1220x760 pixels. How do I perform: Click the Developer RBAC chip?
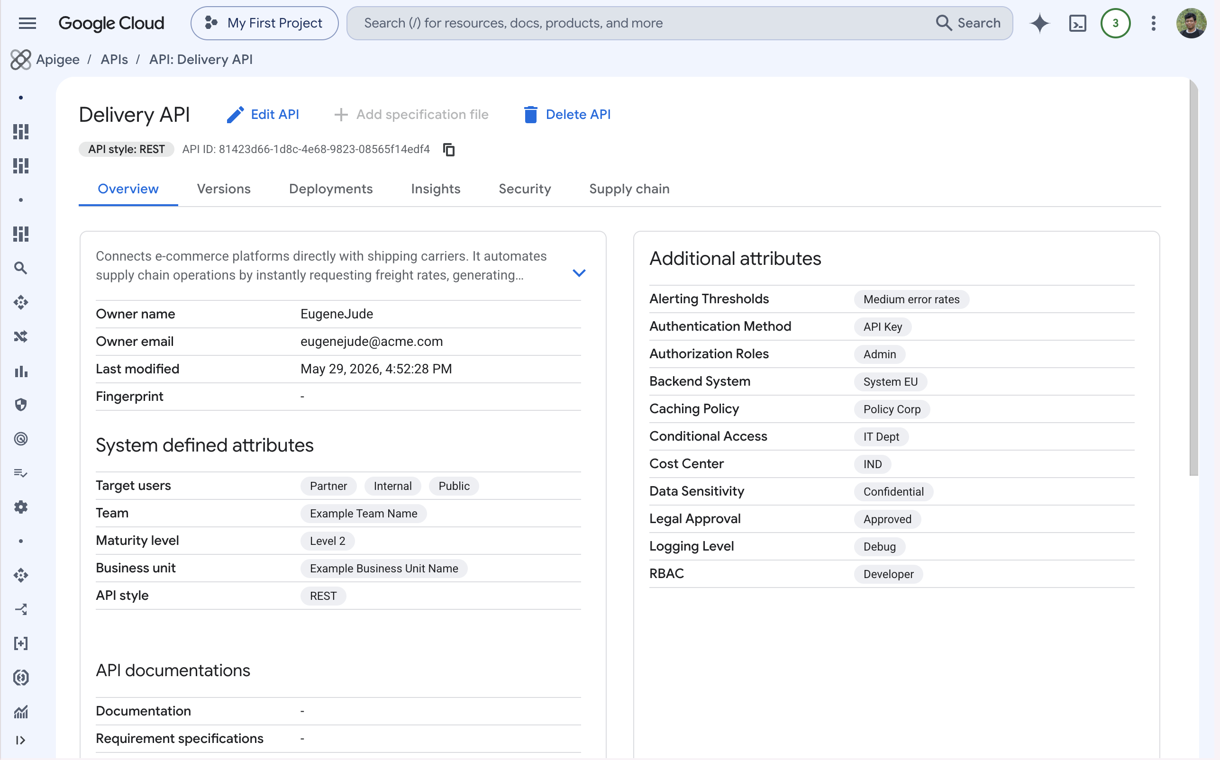point(888,574)
